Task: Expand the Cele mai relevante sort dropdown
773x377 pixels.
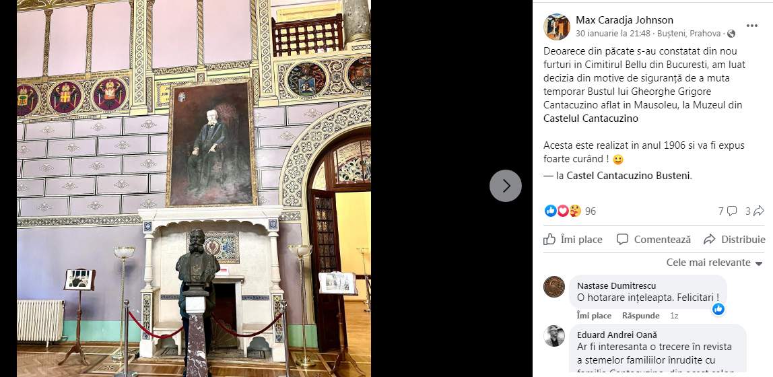Action: point(714,263)
